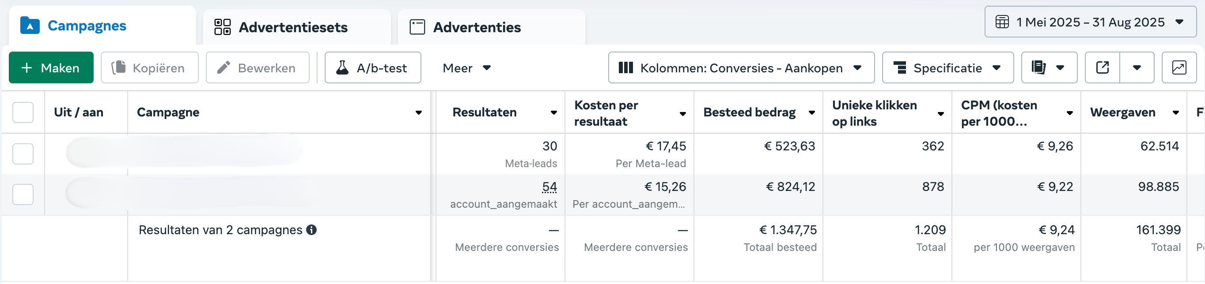Tick the select-all header checkbox
The height and width of the screenshot is (284, 1205).
(23, 112)
